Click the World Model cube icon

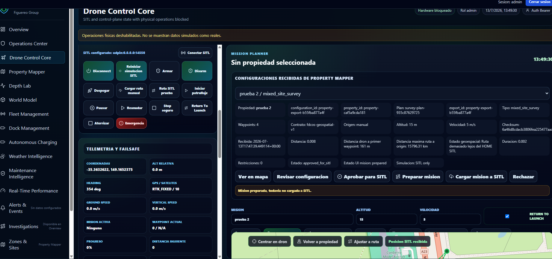pos(3,100)
